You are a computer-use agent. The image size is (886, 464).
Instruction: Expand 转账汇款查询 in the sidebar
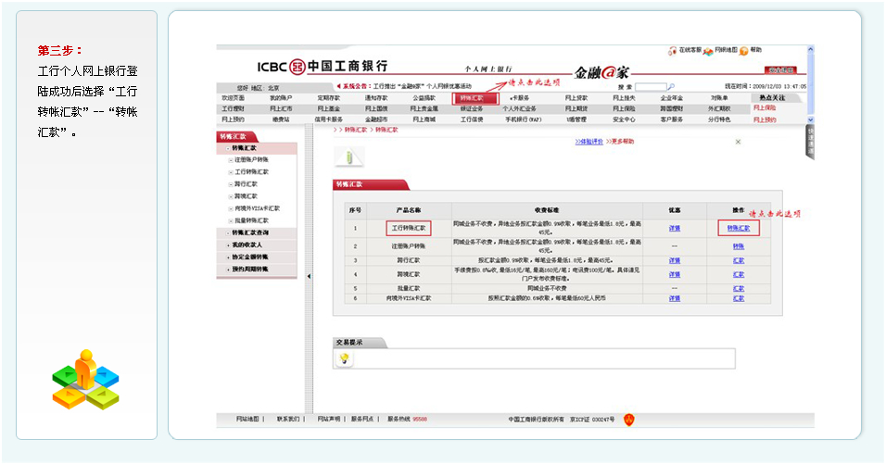coord(228,233)
